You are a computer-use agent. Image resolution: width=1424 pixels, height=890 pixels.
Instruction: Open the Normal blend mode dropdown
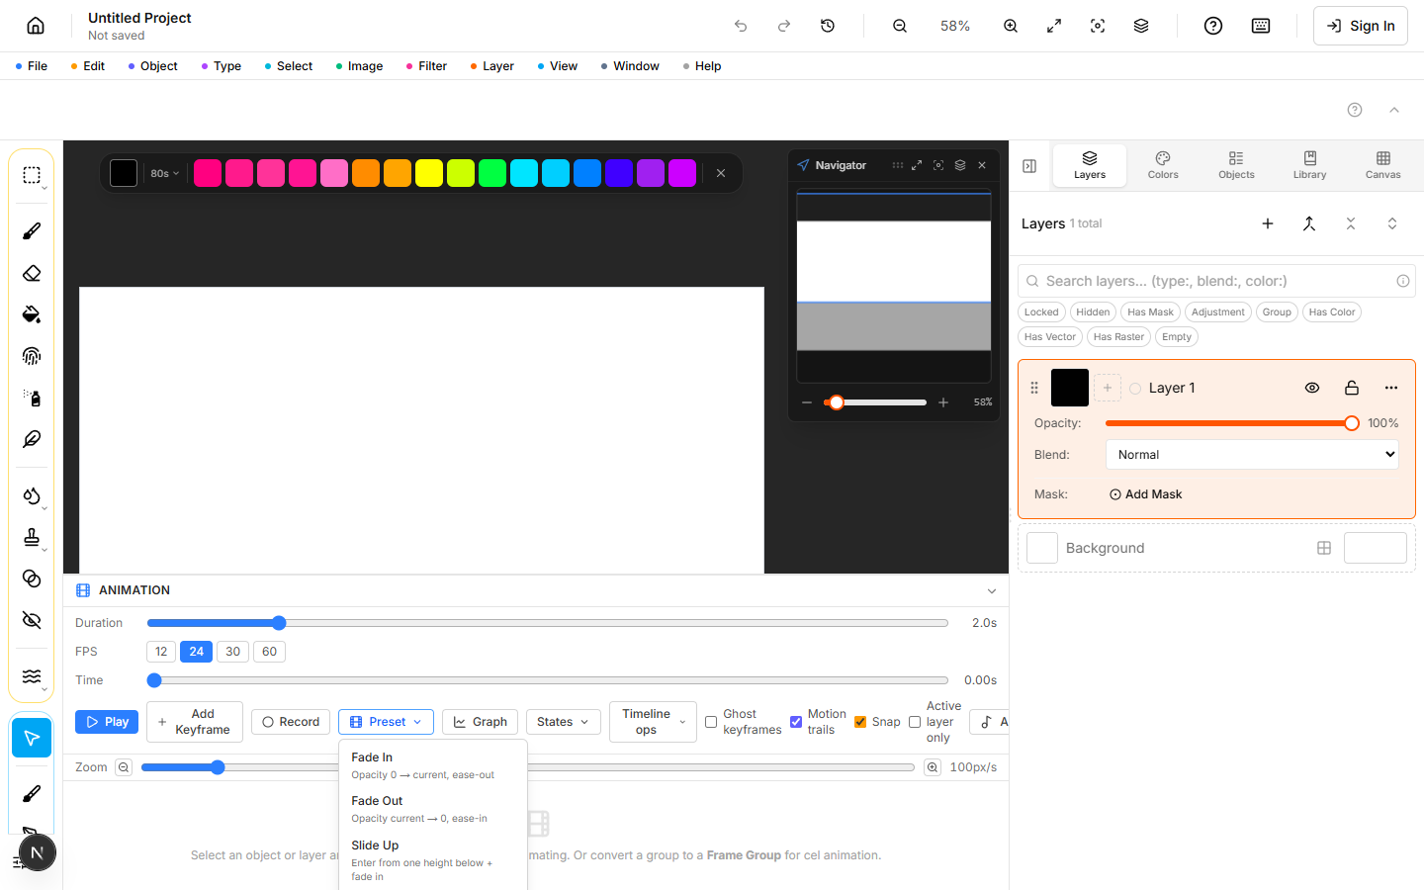[1252, 455]
